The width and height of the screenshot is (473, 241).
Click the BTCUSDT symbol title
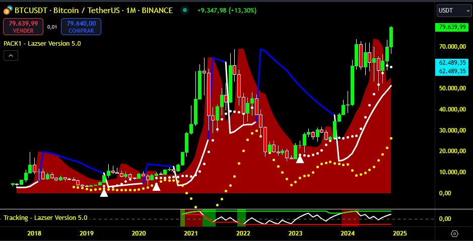[x=93, y=10]
